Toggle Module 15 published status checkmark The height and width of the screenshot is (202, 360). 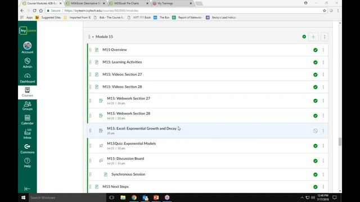[x=304, y=36]
